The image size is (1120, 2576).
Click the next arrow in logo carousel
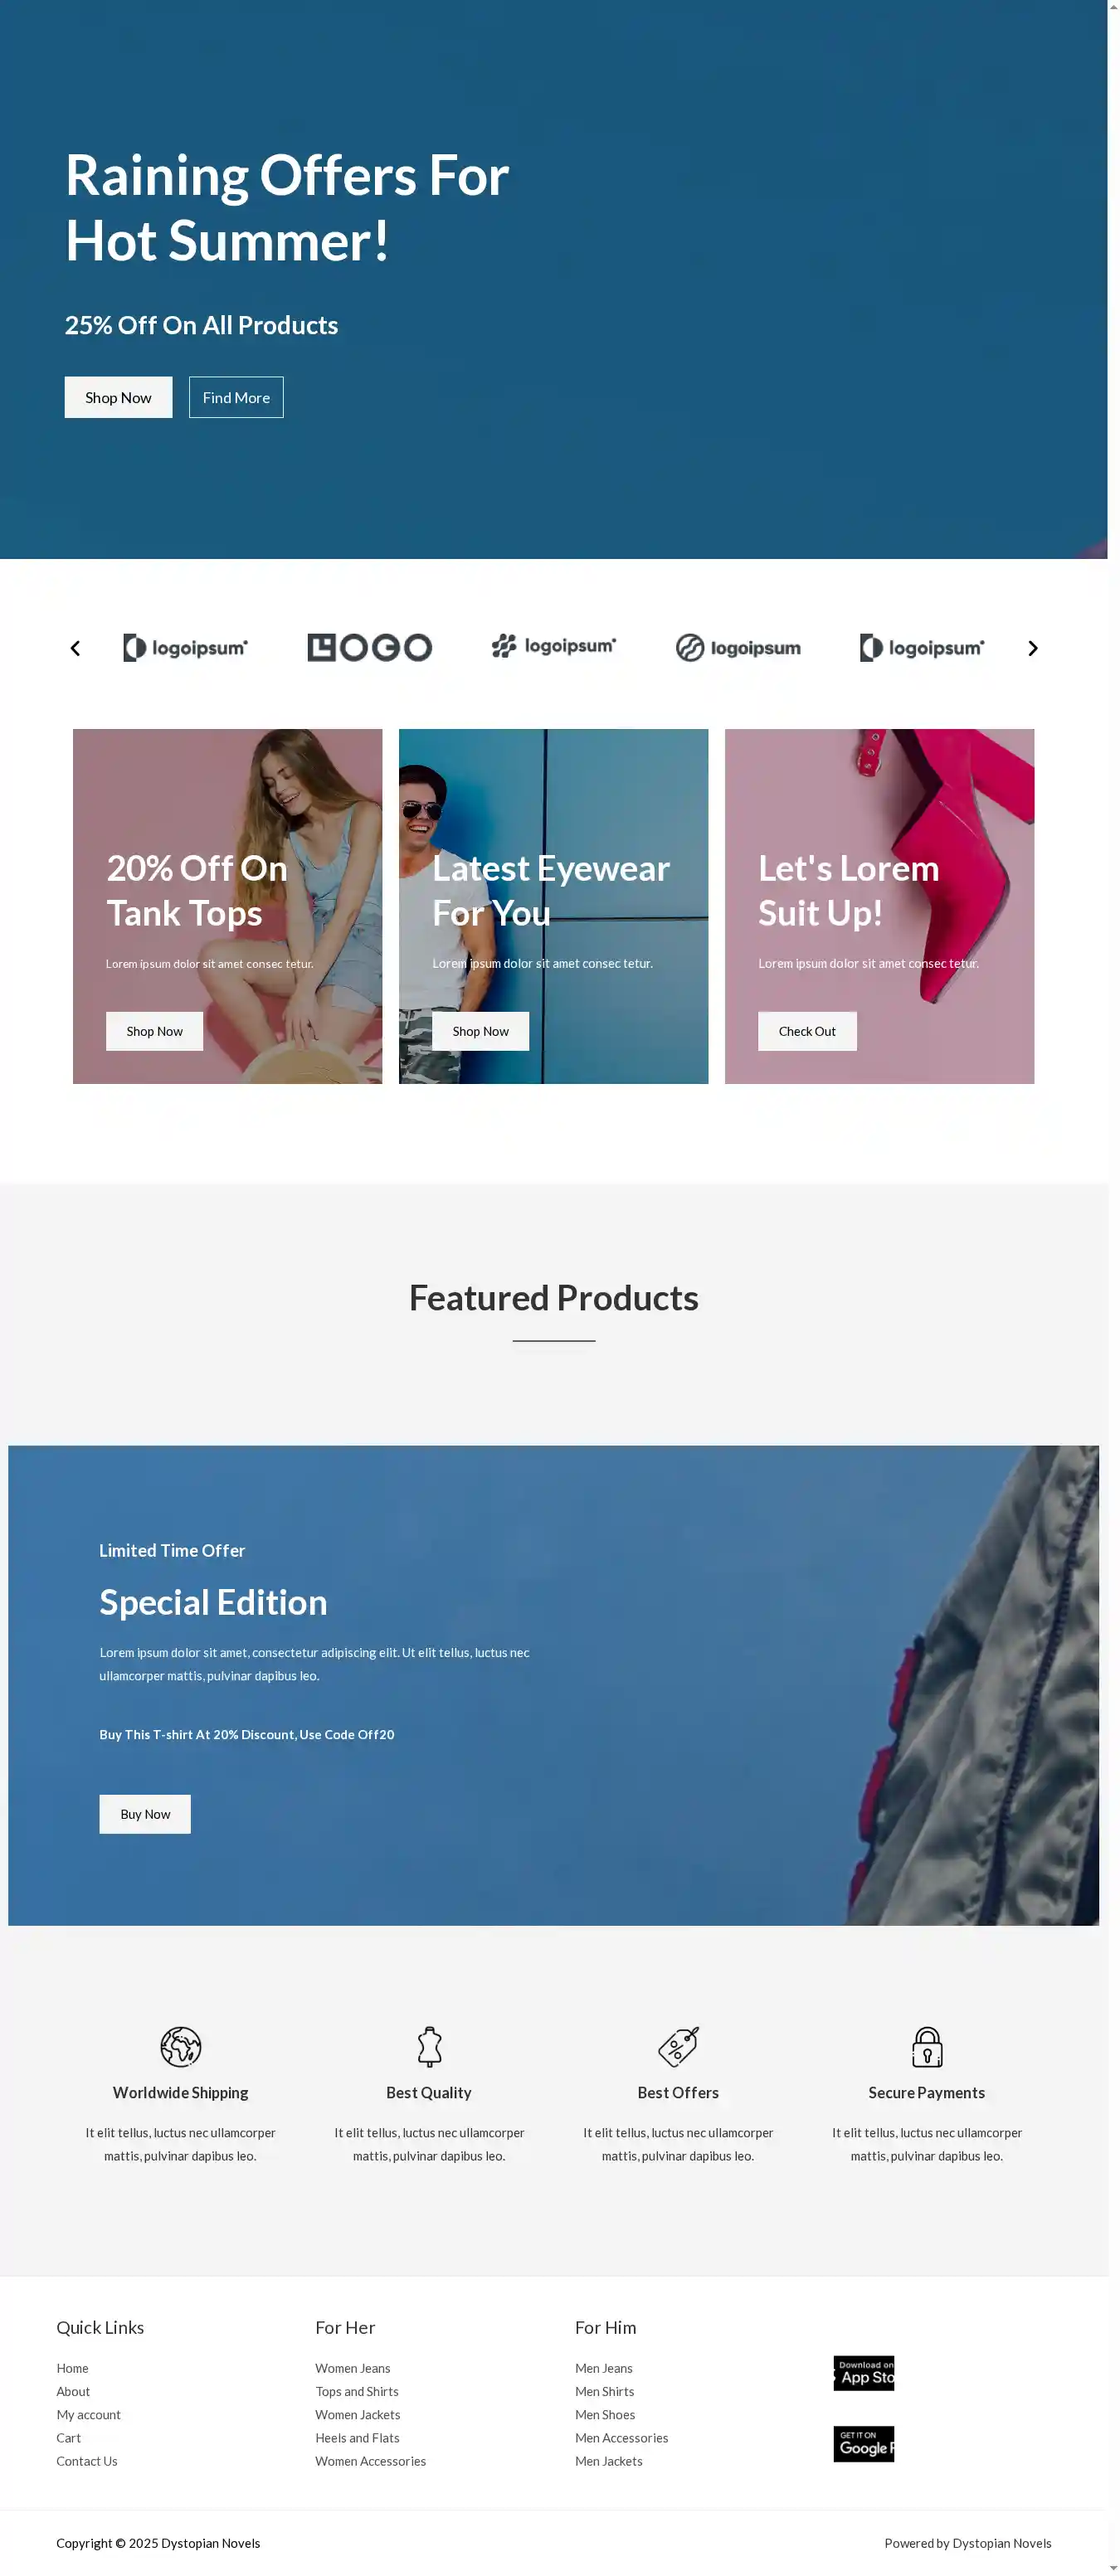coord(1033,648)
